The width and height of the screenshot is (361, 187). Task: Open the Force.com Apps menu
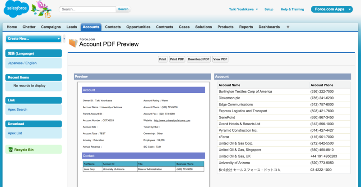[332, 9]
